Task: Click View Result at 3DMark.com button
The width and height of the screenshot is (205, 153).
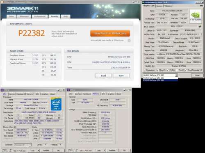Action: click(110, 33)
